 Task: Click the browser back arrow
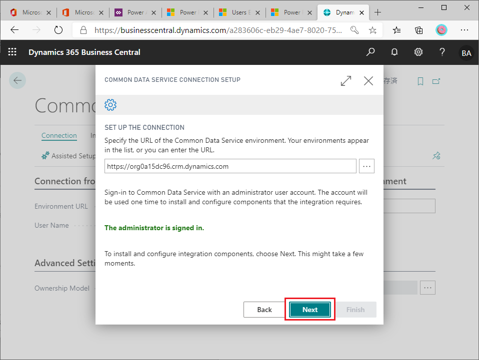(14, 30)
